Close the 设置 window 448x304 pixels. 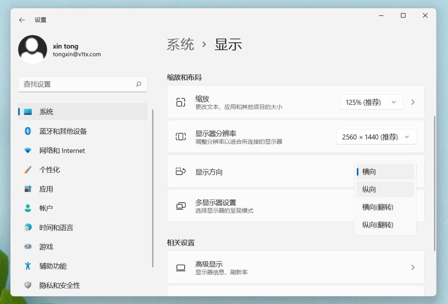[x=425, y=16]
